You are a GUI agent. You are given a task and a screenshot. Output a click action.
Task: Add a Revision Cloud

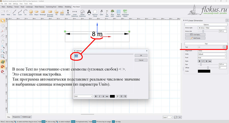(x=95, y=13)
